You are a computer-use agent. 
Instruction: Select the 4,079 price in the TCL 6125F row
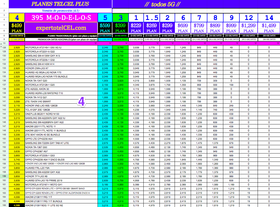tap(152, 110)
